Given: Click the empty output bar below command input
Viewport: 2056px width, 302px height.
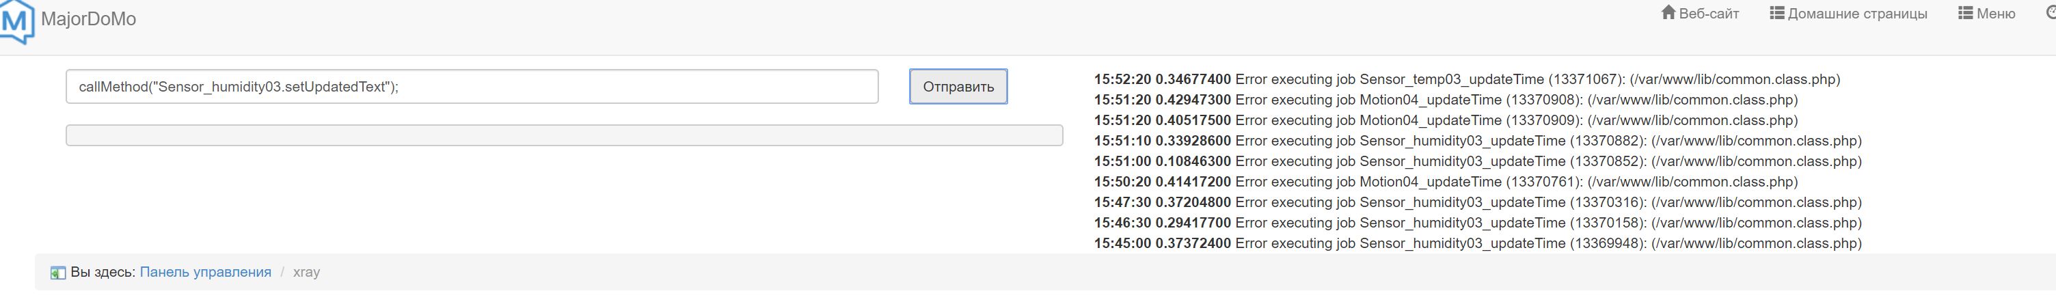Looking at the screenshot, I should pos(563,135).
